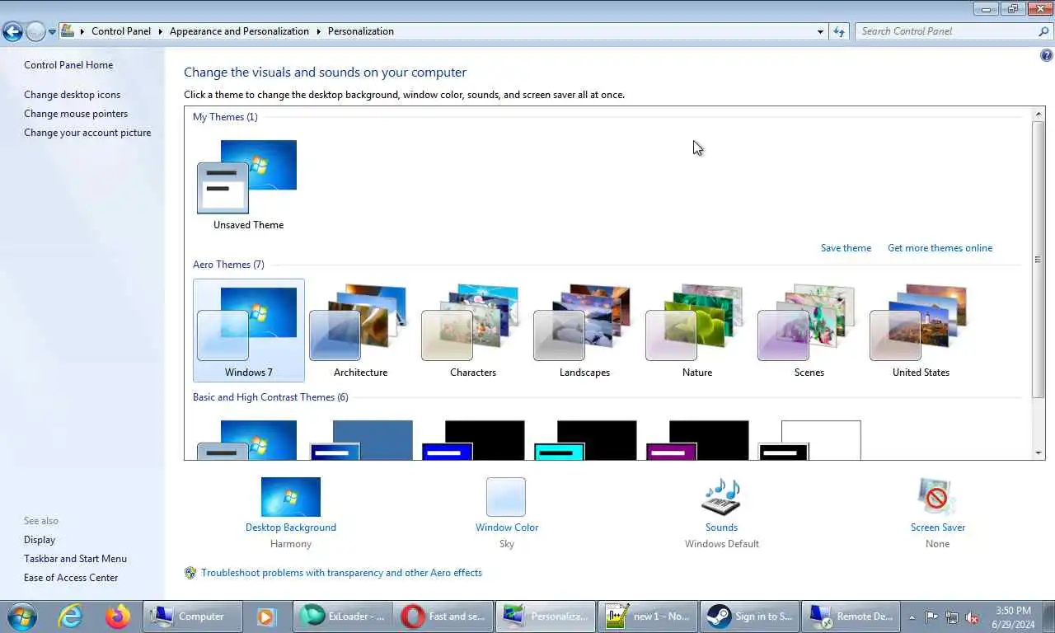1055x633 pixels.
Task: Open the recent pages dropdown arrow
Action: point(52,32)
